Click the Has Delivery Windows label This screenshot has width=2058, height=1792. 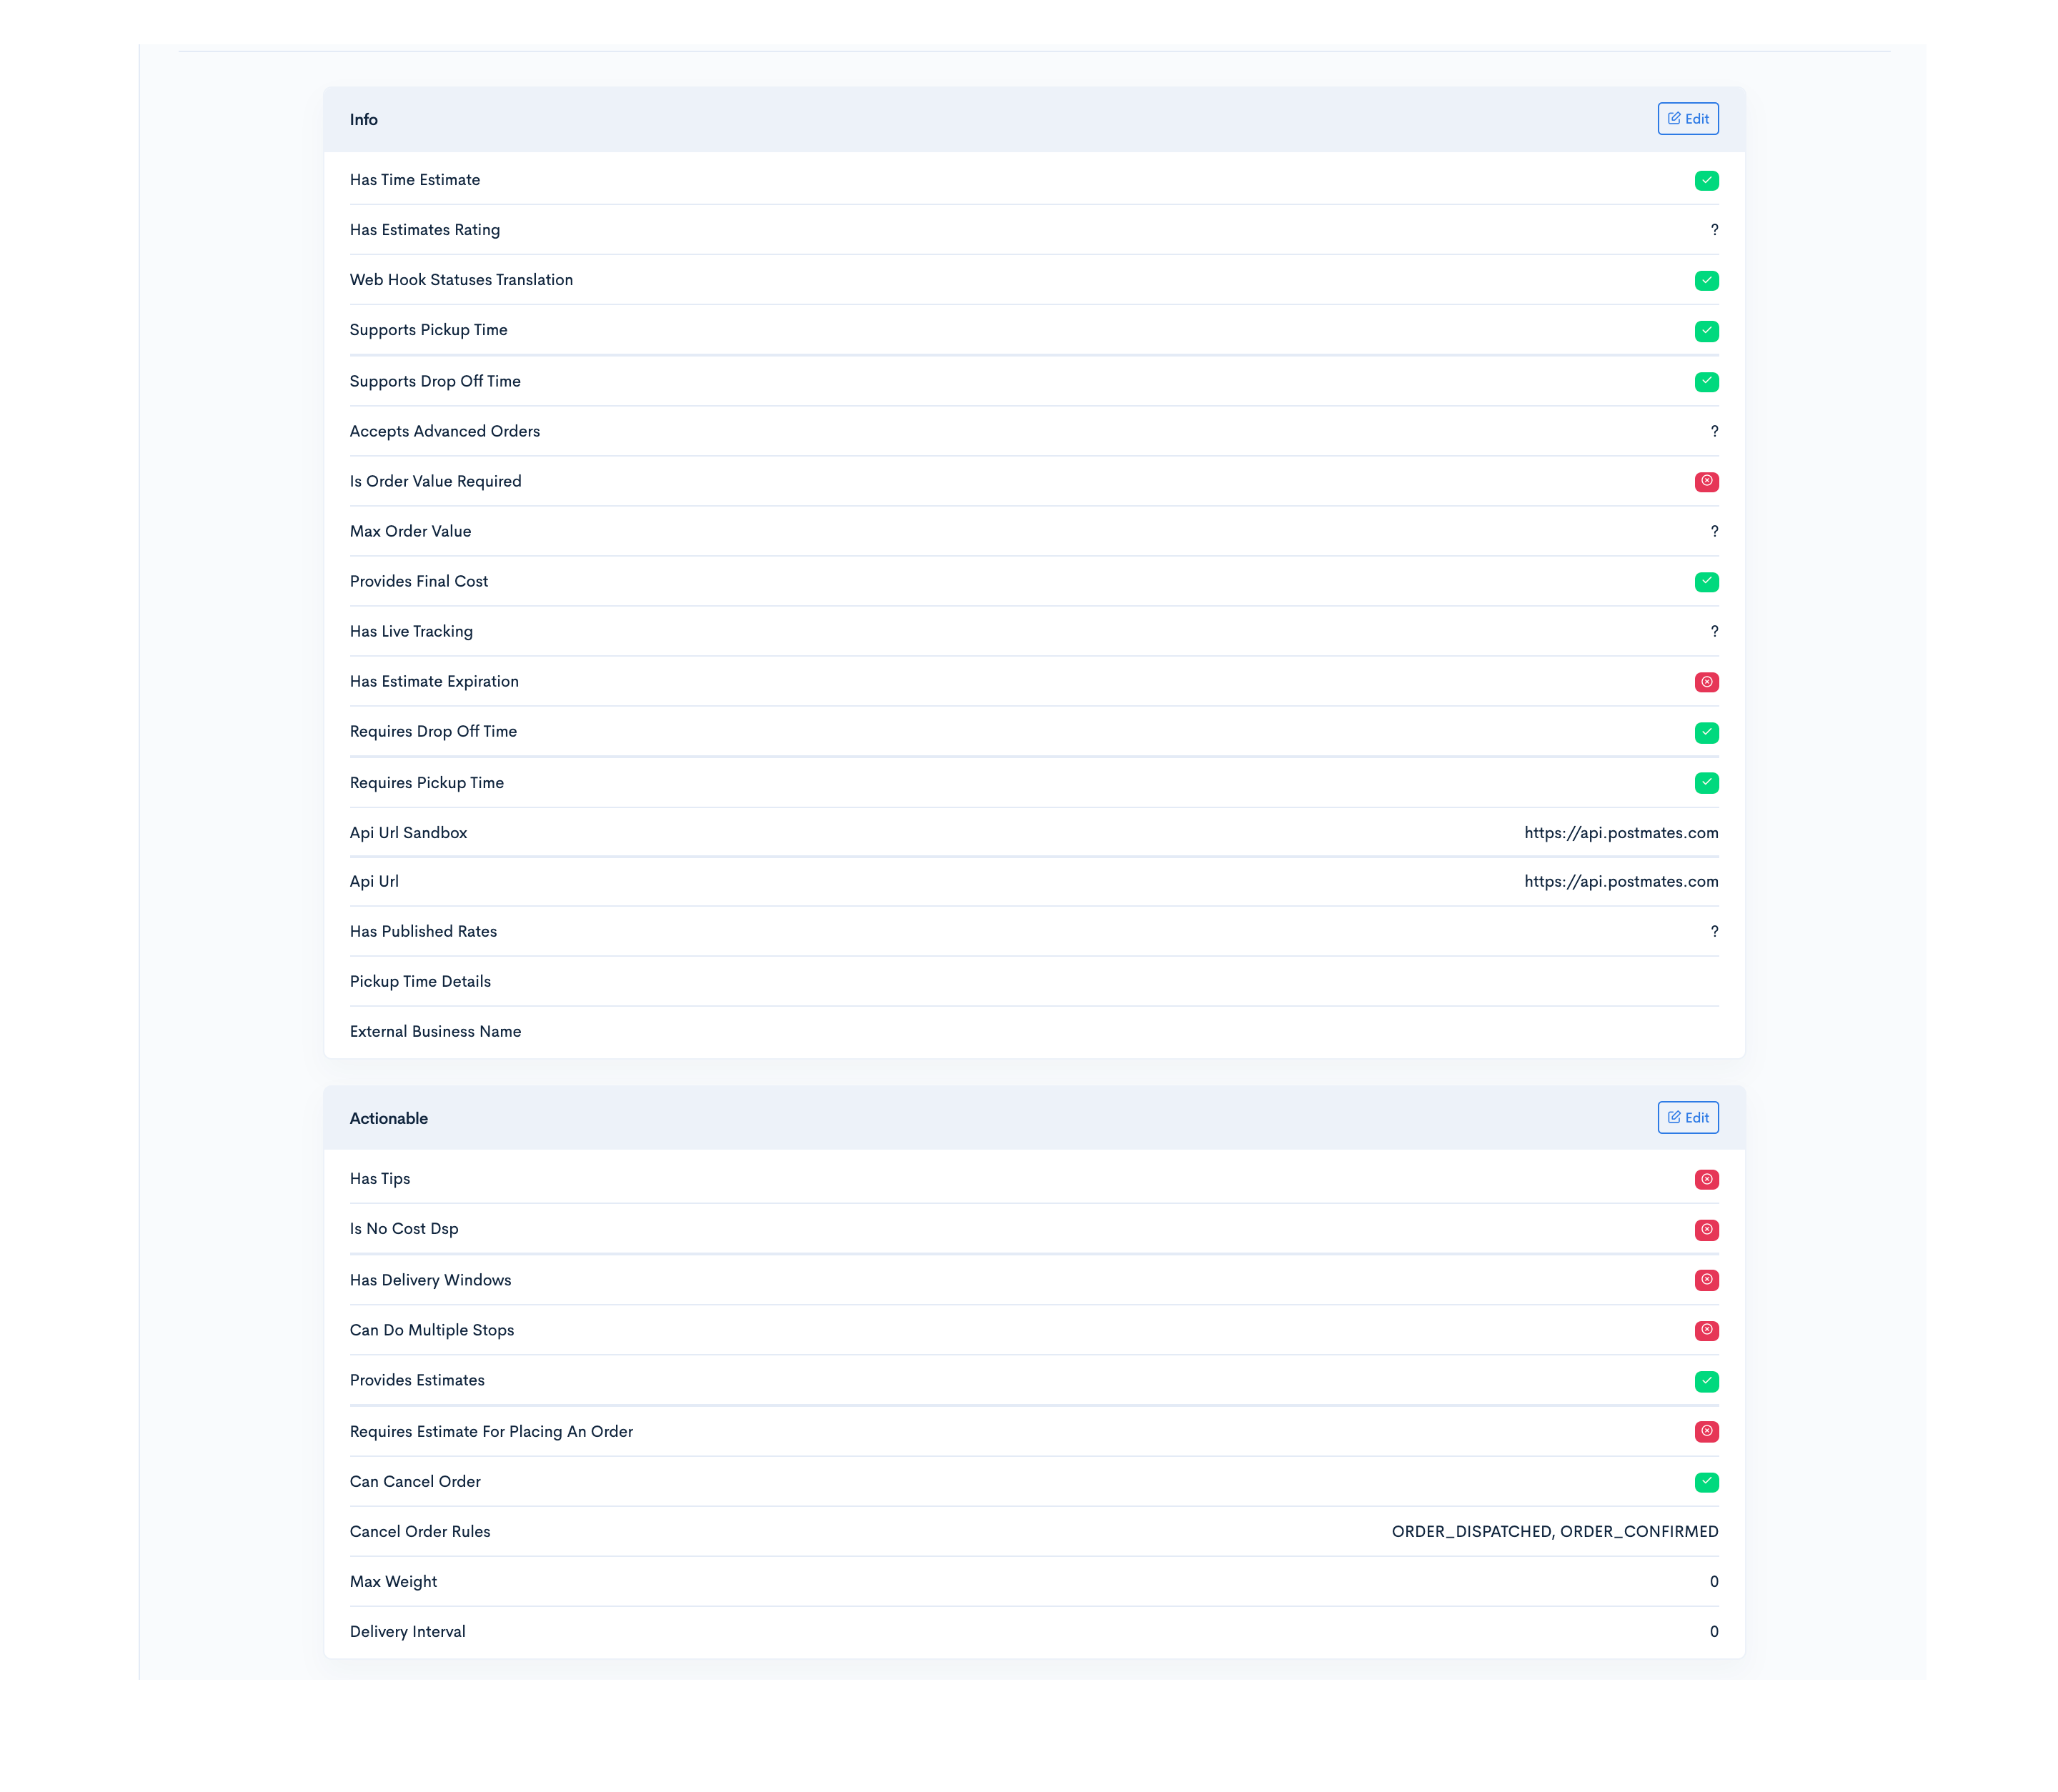pyautogui.click(x=430, y=1280)
